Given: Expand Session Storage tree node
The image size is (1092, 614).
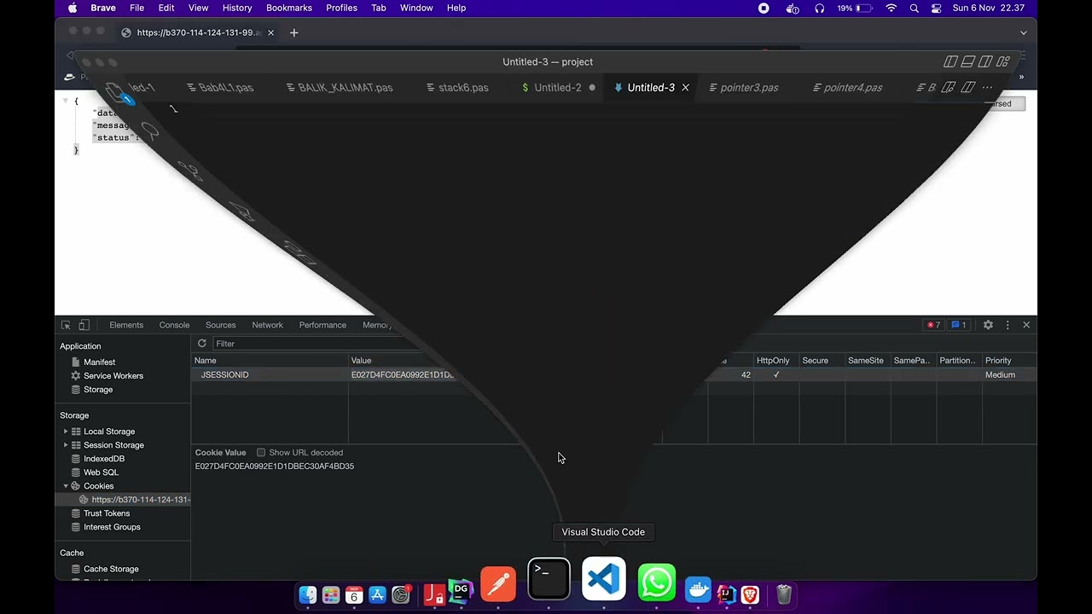Looking at the screenshot, I should click(x=66, y=445).
